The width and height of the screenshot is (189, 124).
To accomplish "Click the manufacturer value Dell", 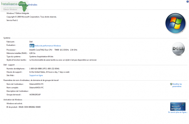I will pyautogui.click(x=31, y=42).
